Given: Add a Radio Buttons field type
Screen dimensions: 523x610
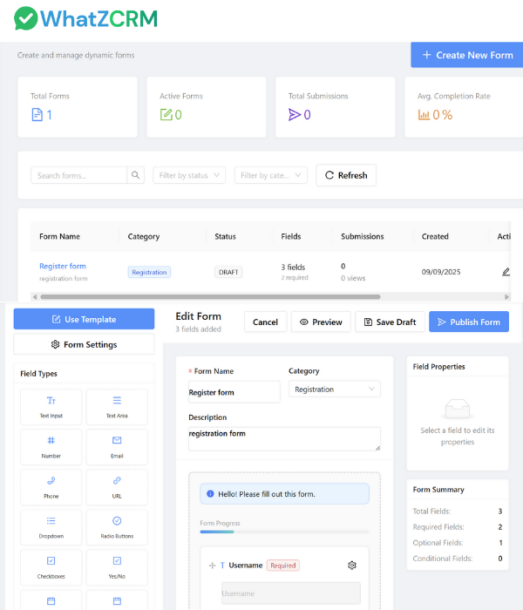Looking at the screenshot, I should (117, 526).
